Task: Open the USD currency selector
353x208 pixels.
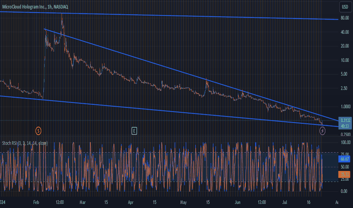Action: (345, 7)
